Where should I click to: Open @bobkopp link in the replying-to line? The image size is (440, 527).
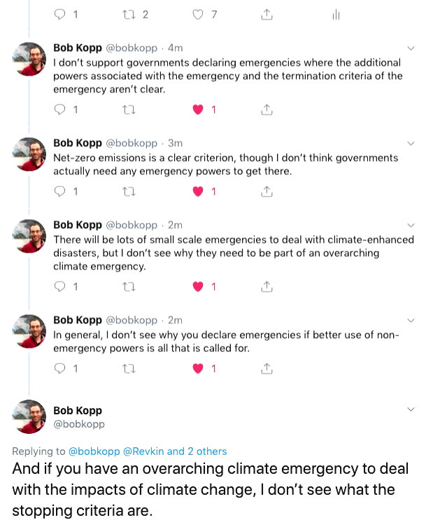pyautogui.click(x=94, y=451)
